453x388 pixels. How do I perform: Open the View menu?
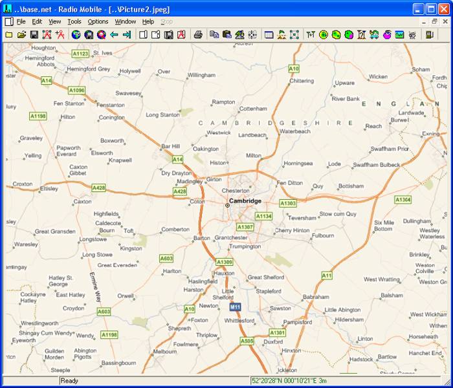54,21
